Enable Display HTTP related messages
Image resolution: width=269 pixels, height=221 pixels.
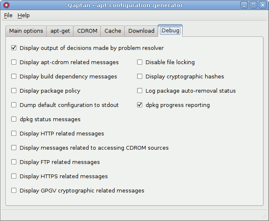pos(14,133)
